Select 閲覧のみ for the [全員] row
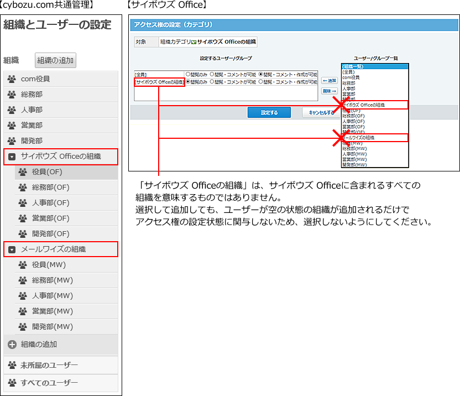The width and height of the screenshot is (460, 396). 188,74
